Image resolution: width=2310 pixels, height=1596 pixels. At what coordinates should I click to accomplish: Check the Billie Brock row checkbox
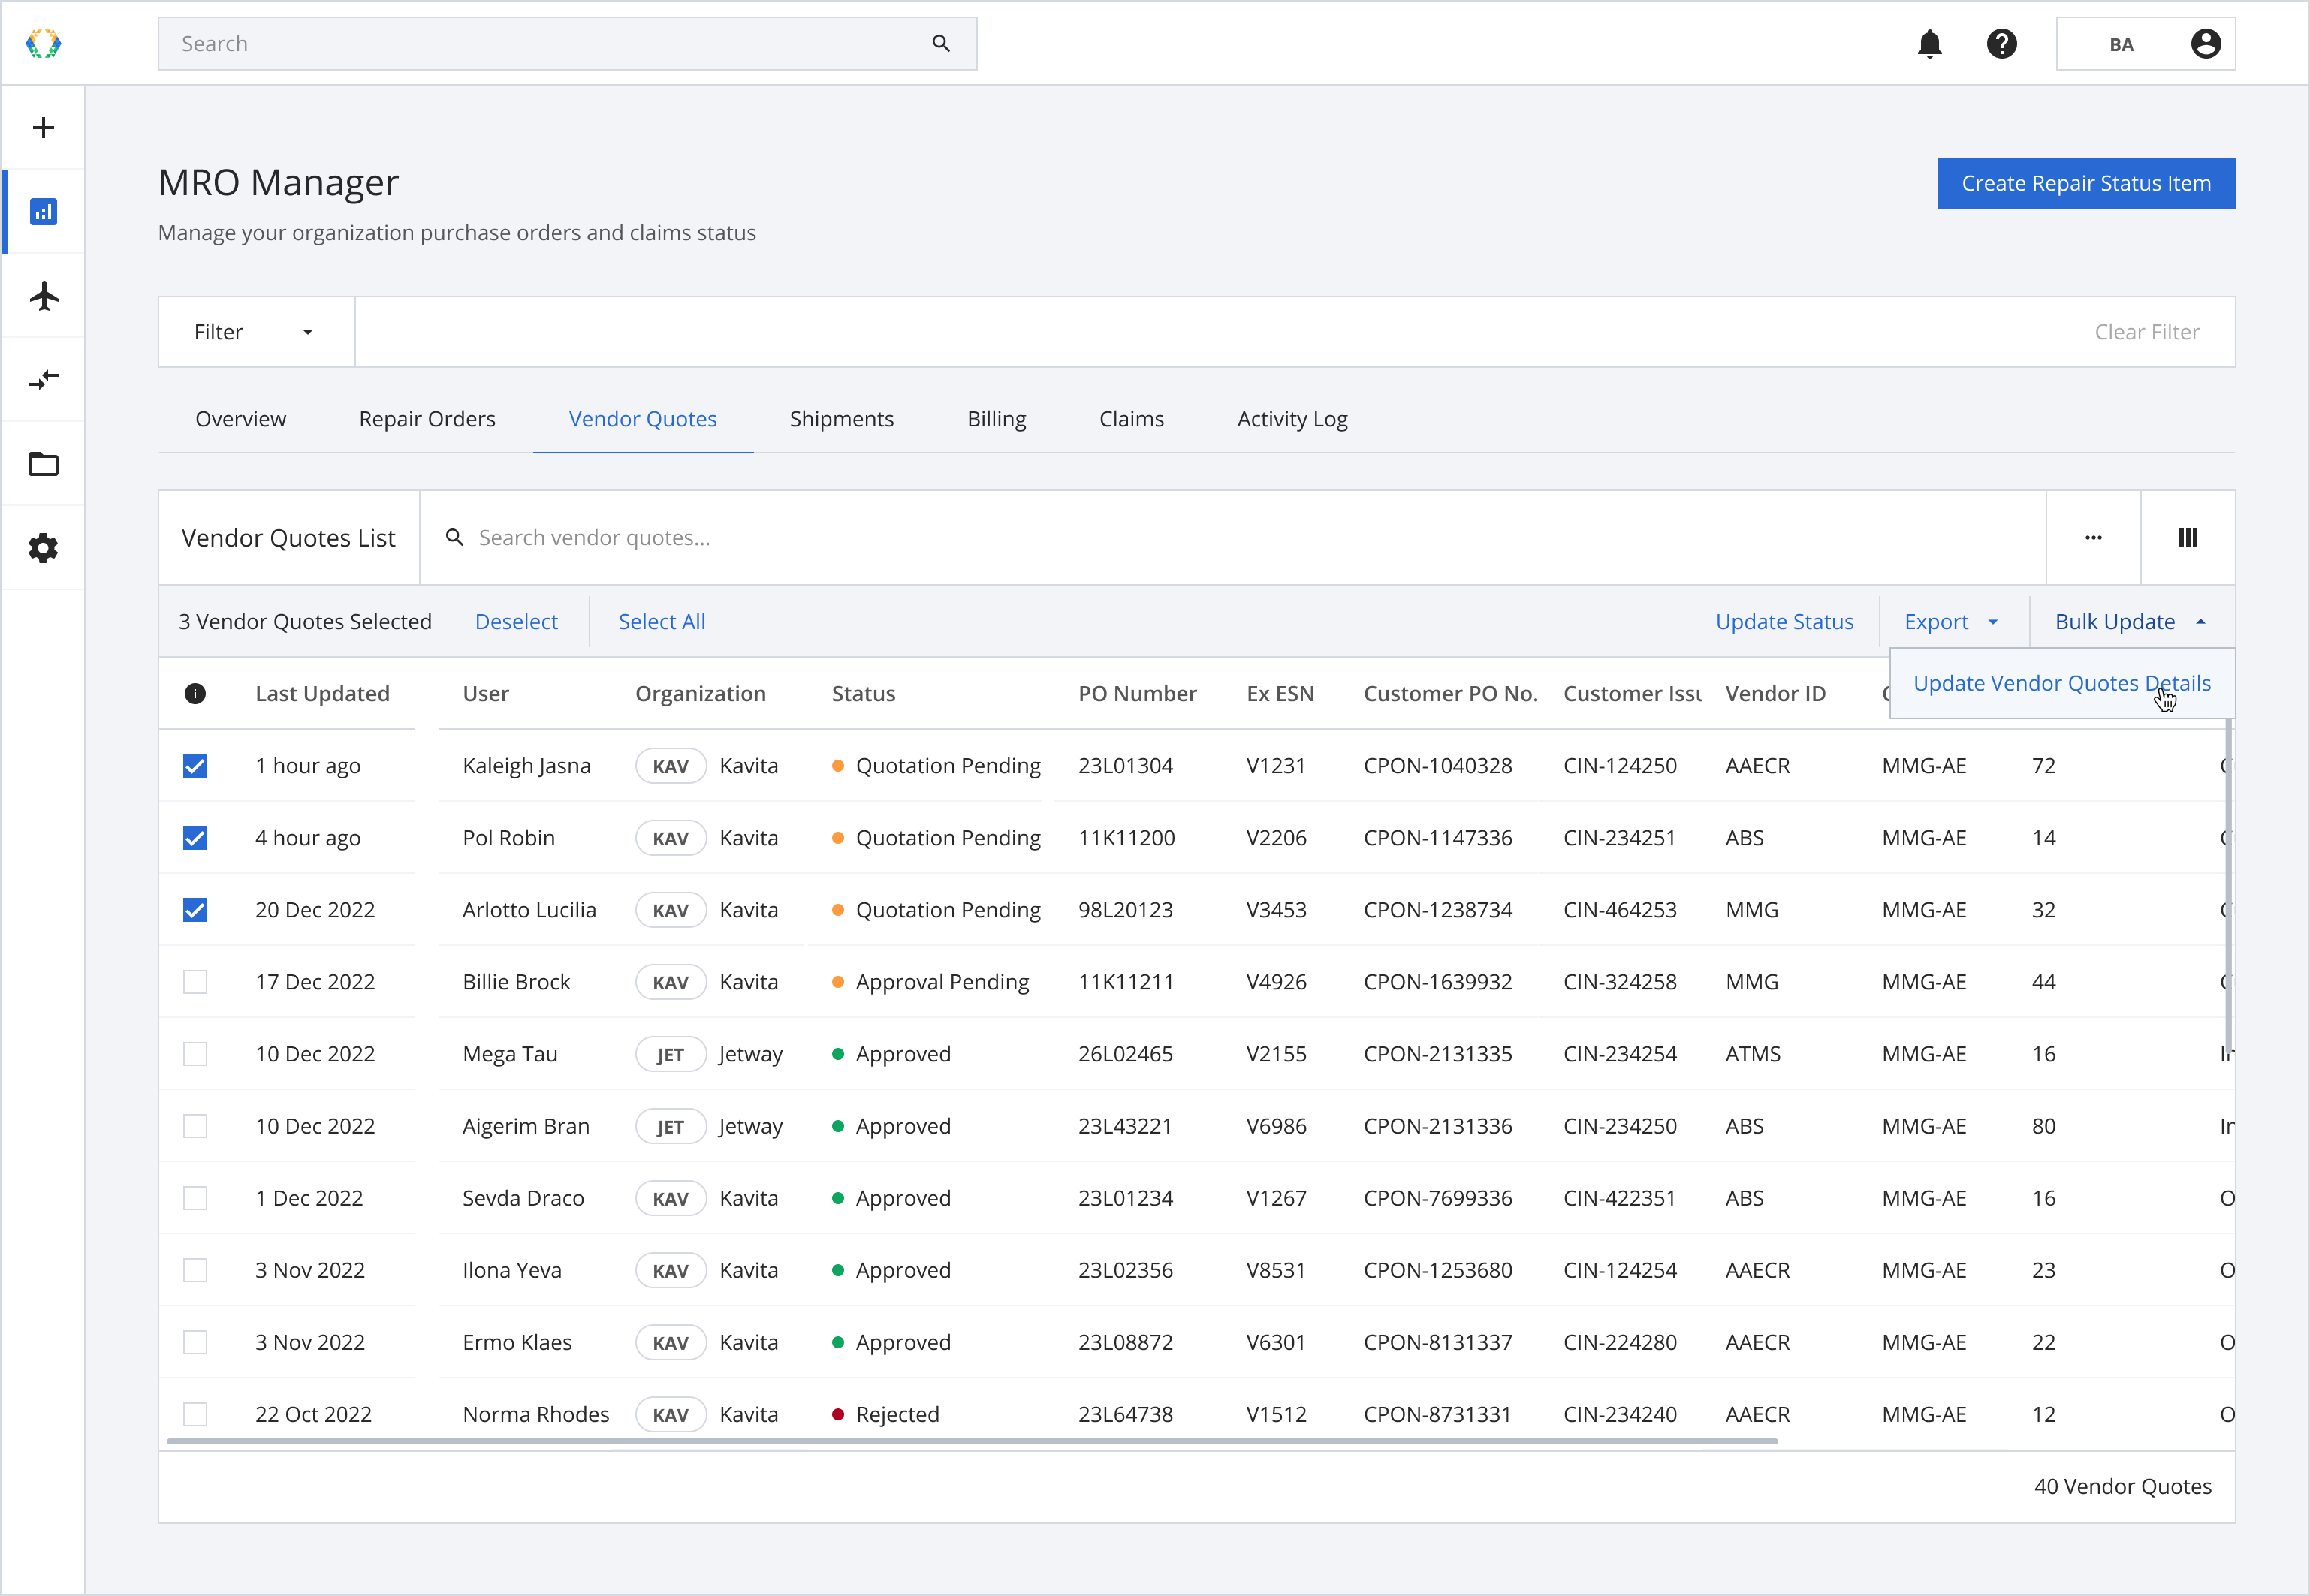point(195,982)
